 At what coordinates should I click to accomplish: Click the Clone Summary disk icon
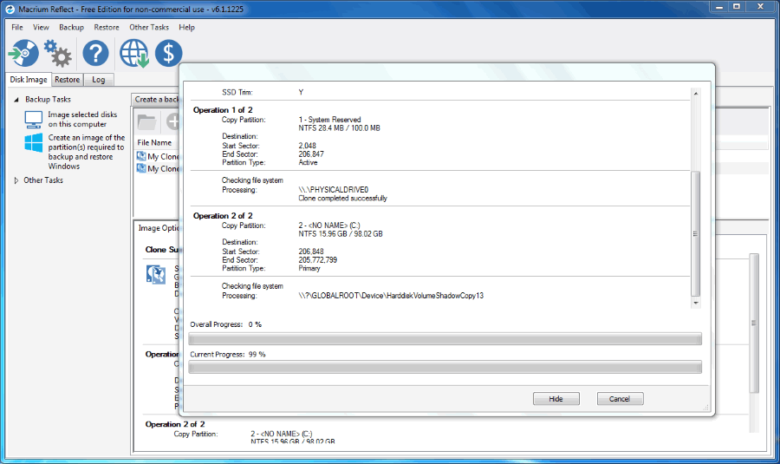(x=156, y=274)
